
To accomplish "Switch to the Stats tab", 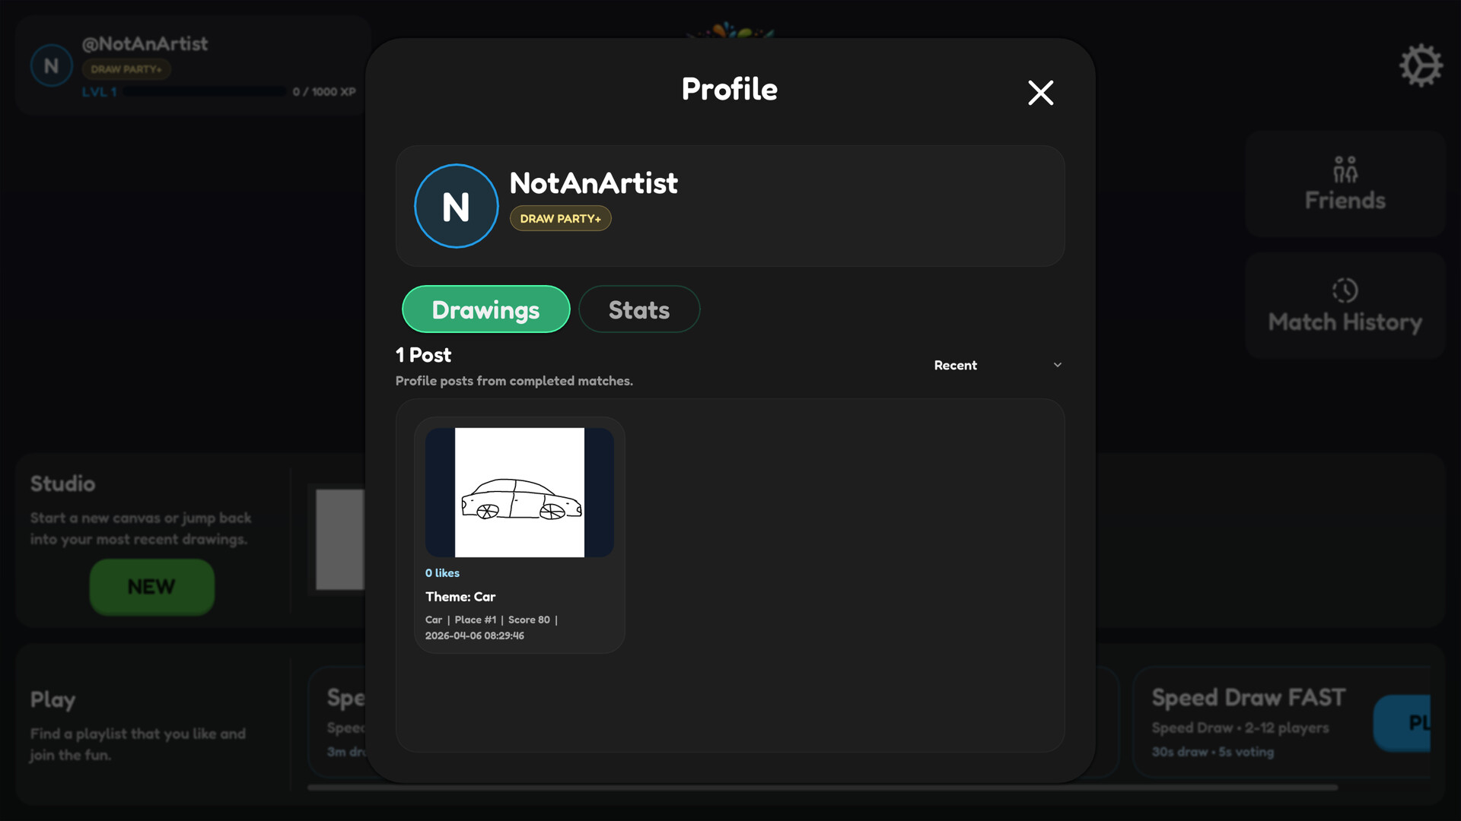I will (638, 309).
